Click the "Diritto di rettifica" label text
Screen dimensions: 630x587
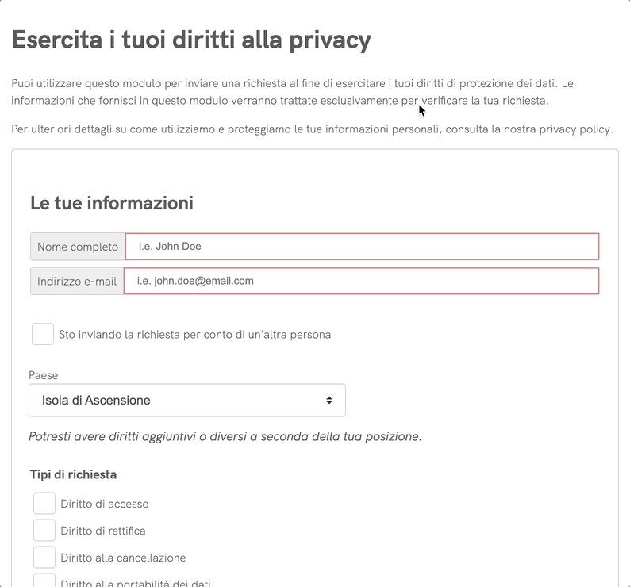point(103,531)
